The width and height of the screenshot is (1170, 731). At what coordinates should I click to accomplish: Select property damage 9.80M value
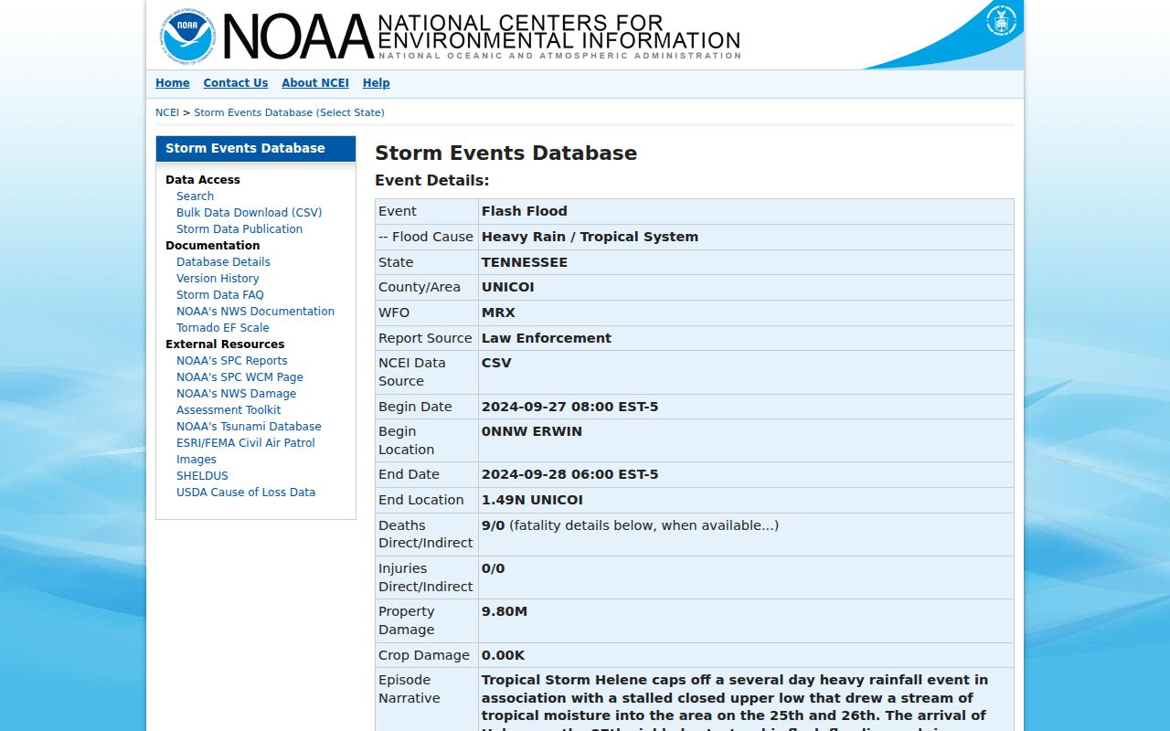[x=505, y=611]
